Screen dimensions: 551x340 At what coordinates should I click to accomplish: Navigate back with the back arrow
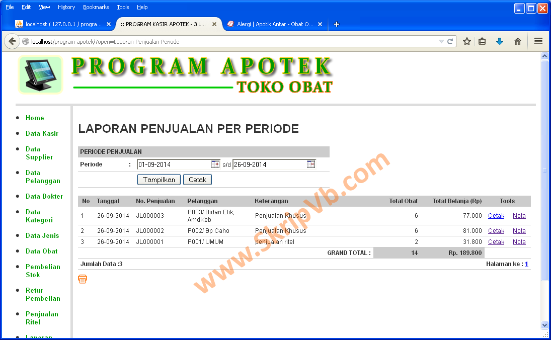12,41
